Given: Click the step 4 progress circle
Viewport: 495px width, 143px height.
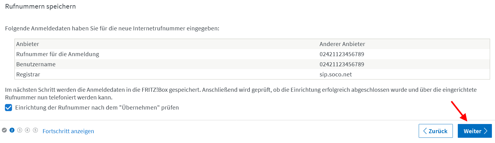Looking at the screenshot, I should pos(27,130).
